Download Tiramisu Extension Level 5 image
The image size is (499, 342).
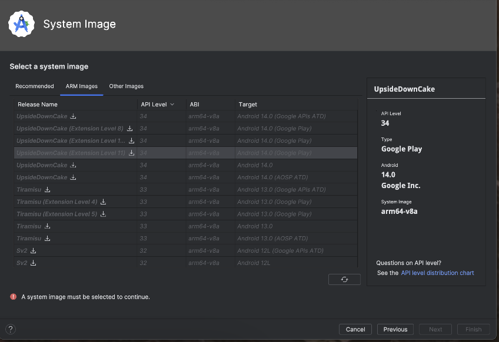(103, 214)
